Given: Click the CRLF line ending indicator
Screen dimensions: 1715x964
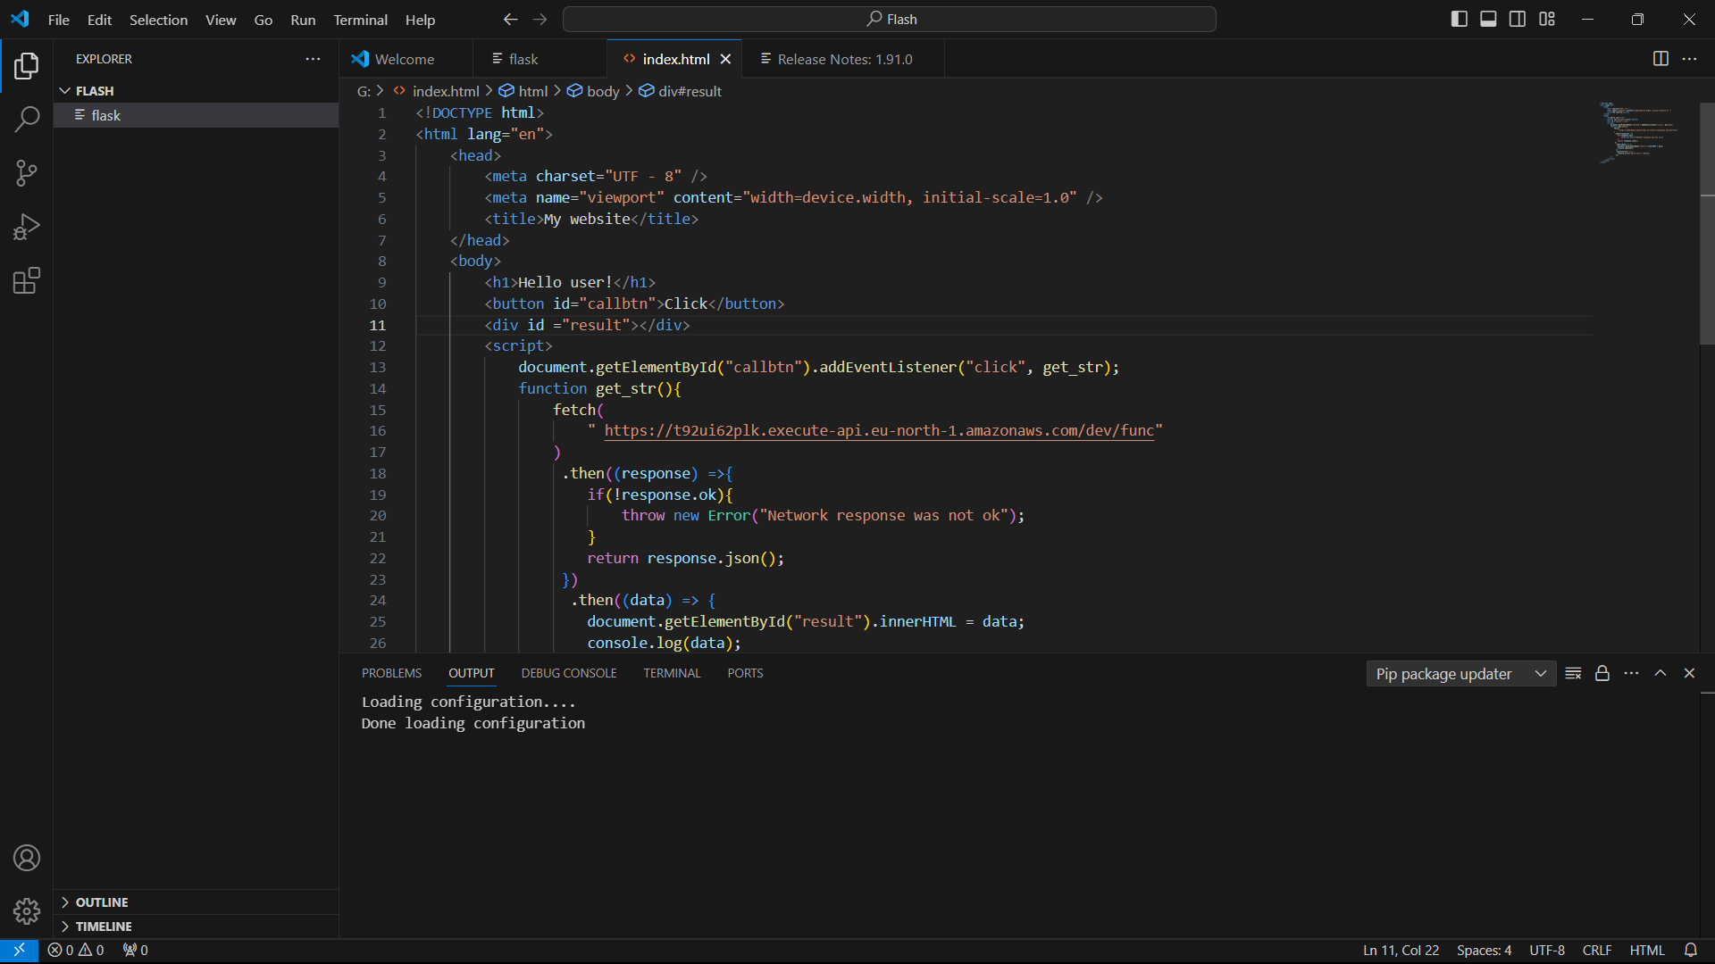Looking at the screenshot, I should [1596, 950].
